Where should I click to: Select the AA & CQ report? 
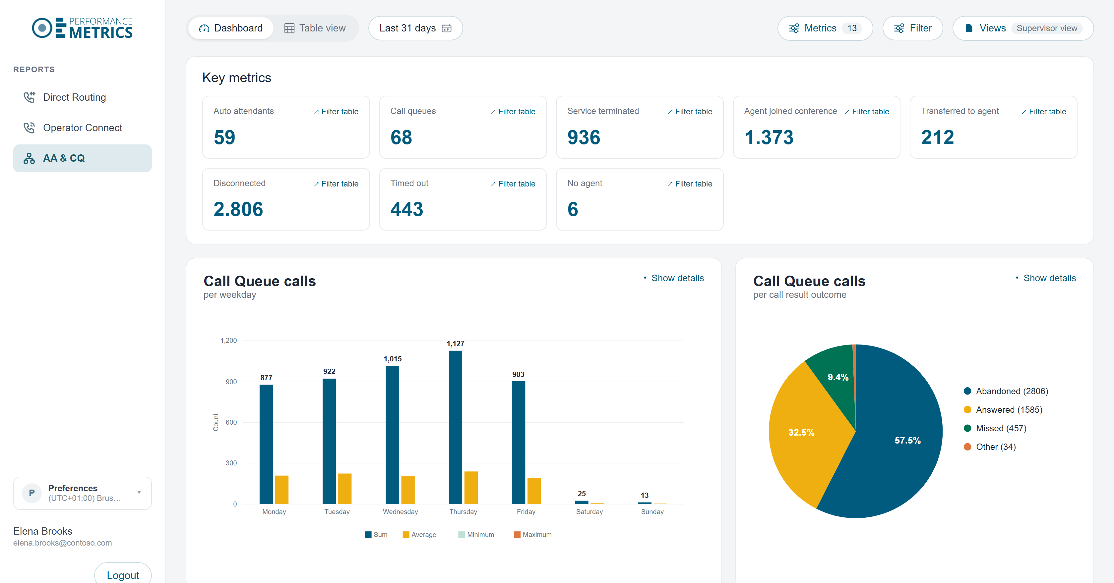(x=82, y=158)
